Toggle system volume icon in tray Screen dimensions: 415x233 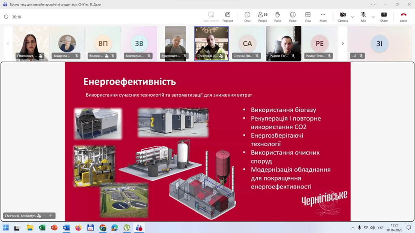click(373, 228)
